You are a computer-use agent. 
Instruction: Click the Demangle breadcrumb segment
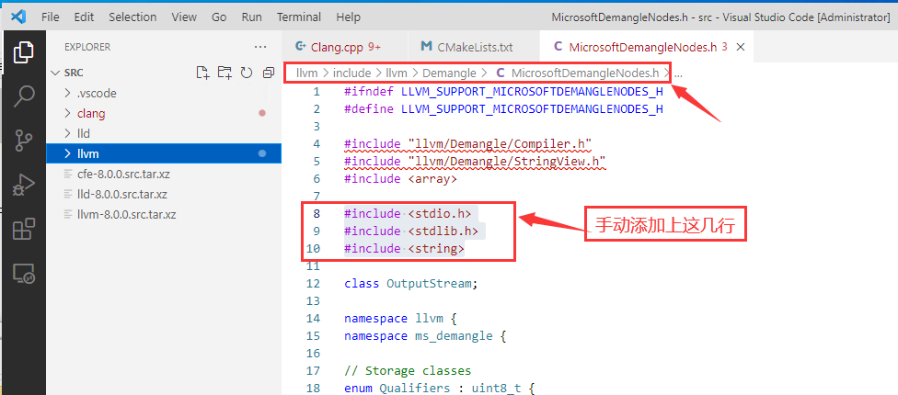click(449, 73)
